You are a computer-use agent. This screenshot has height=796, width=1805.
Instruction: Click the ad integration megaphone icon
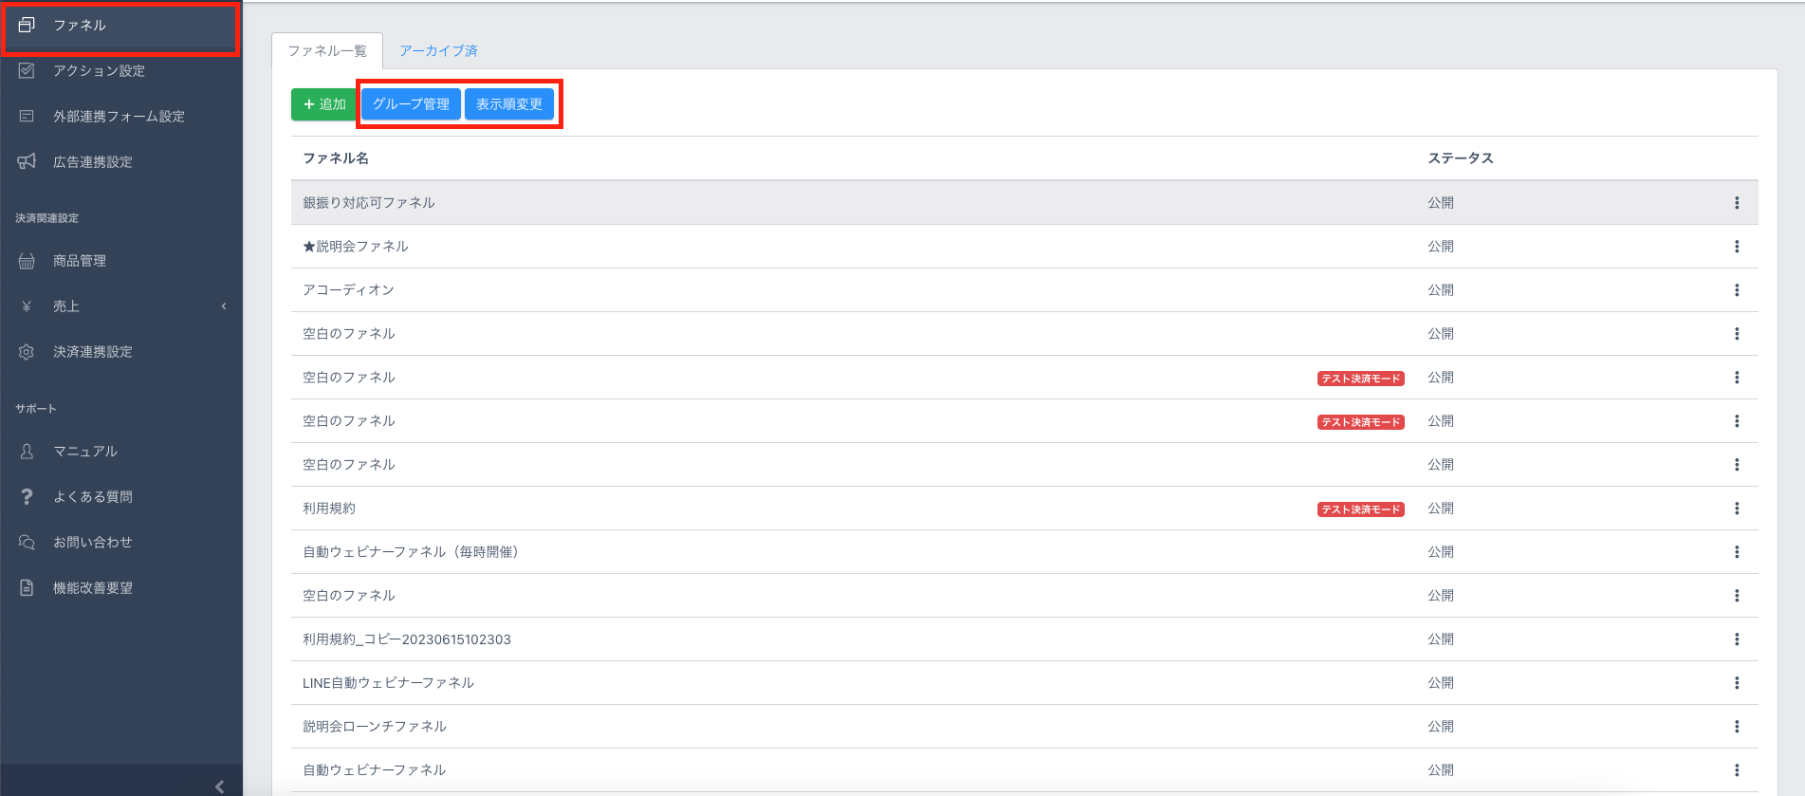pyautogui.click(x=27, y=162)
